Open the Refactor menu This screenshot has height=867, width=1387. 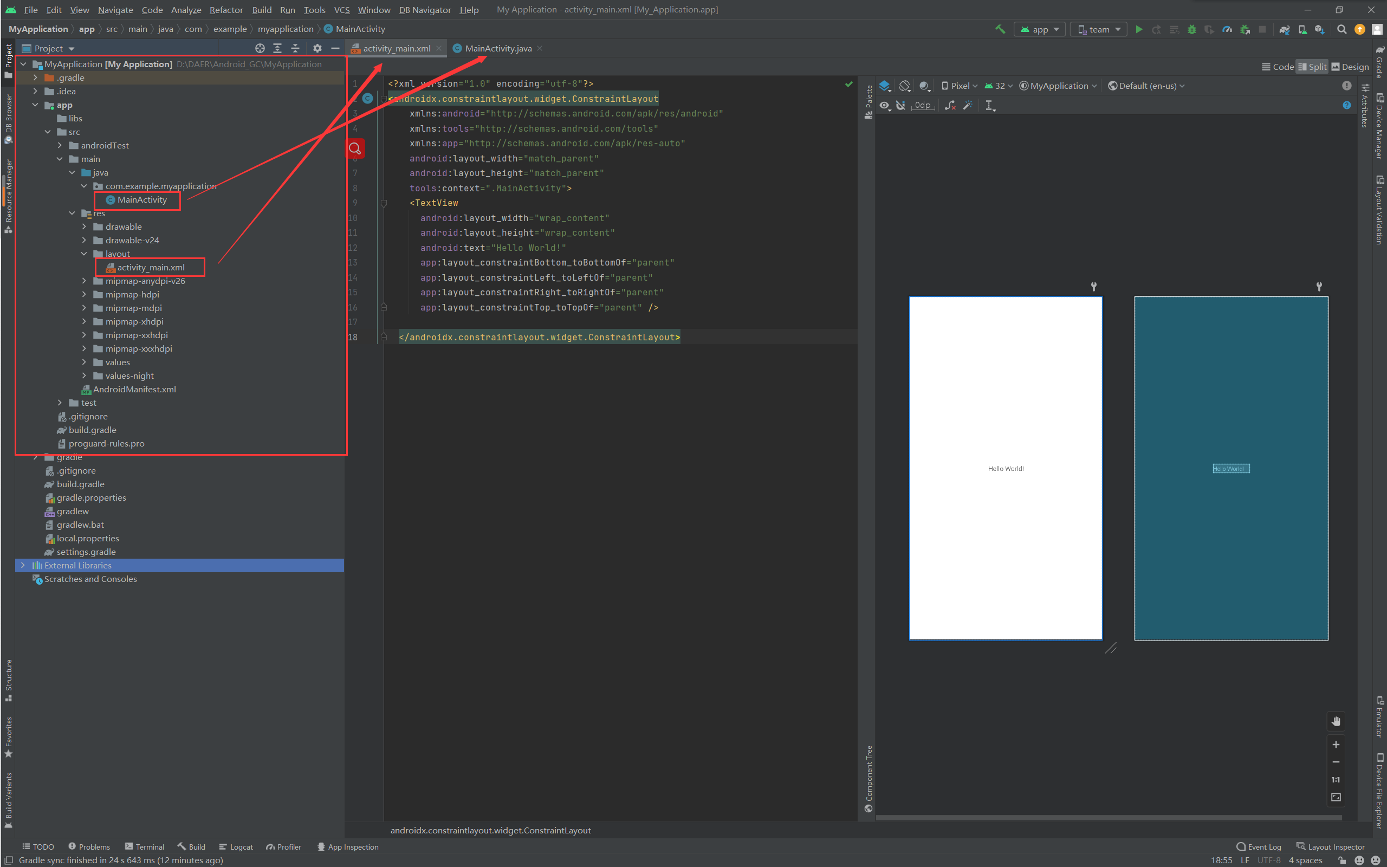(226, 10)
